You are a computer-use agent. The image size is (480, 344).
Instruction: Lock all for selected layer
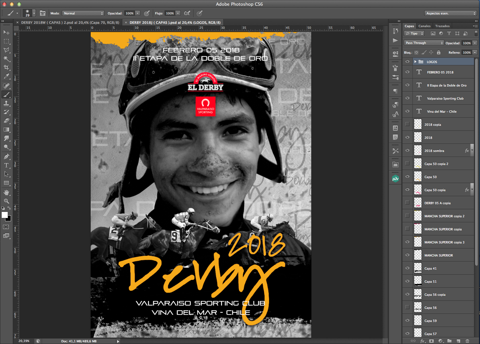(x=439, y=52)
